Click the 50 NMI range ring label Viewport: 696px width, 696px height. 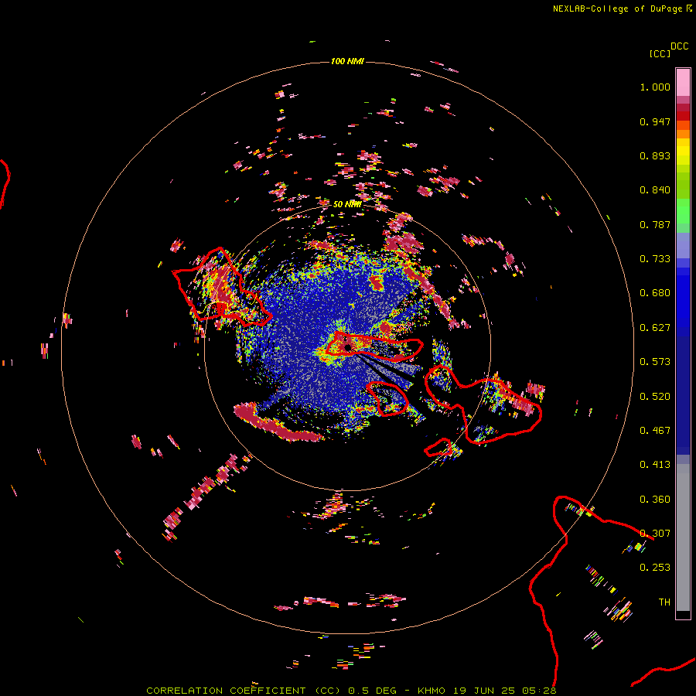[x=347, y=204]
